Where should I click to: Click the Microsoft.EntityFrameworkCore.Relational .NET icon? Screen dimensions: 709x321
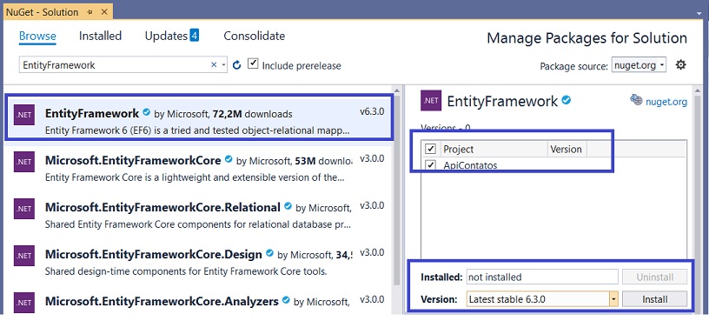(x=24, y=209)
